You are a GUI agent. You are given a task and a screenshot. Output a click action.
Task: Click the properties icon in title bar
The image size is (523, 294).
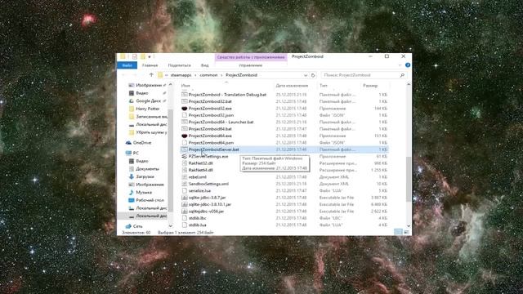134,56
